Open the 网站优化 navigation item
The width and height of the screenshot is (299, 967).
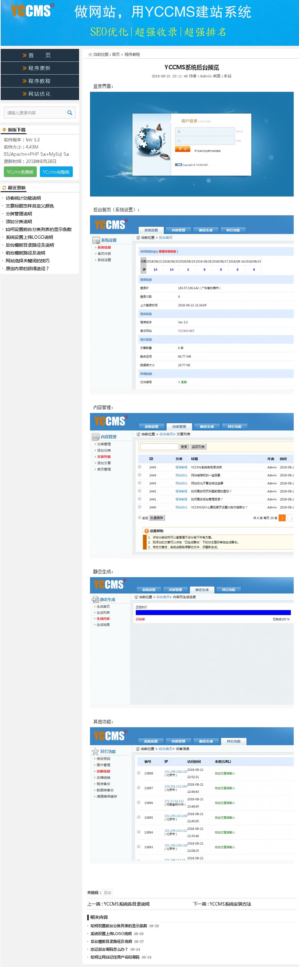[x=40, y=94]
